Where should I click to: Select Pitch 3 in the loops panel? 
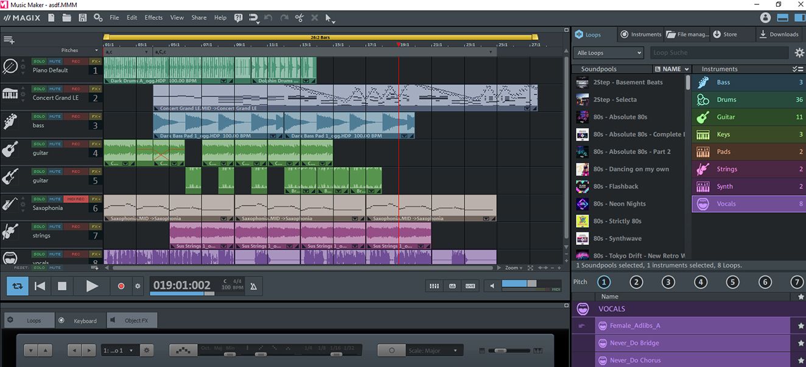[x=668, y=281]
